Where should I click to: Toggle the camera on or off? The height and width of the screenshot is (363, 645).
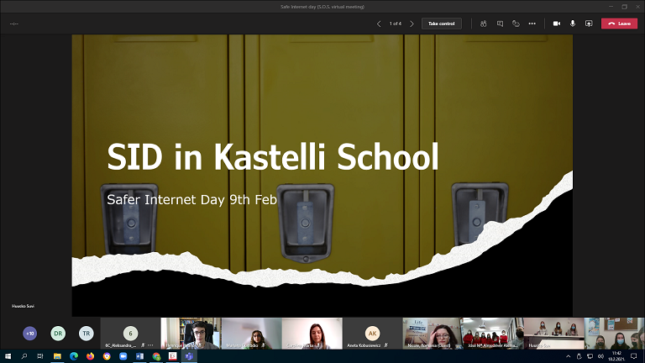click(556, 24)
